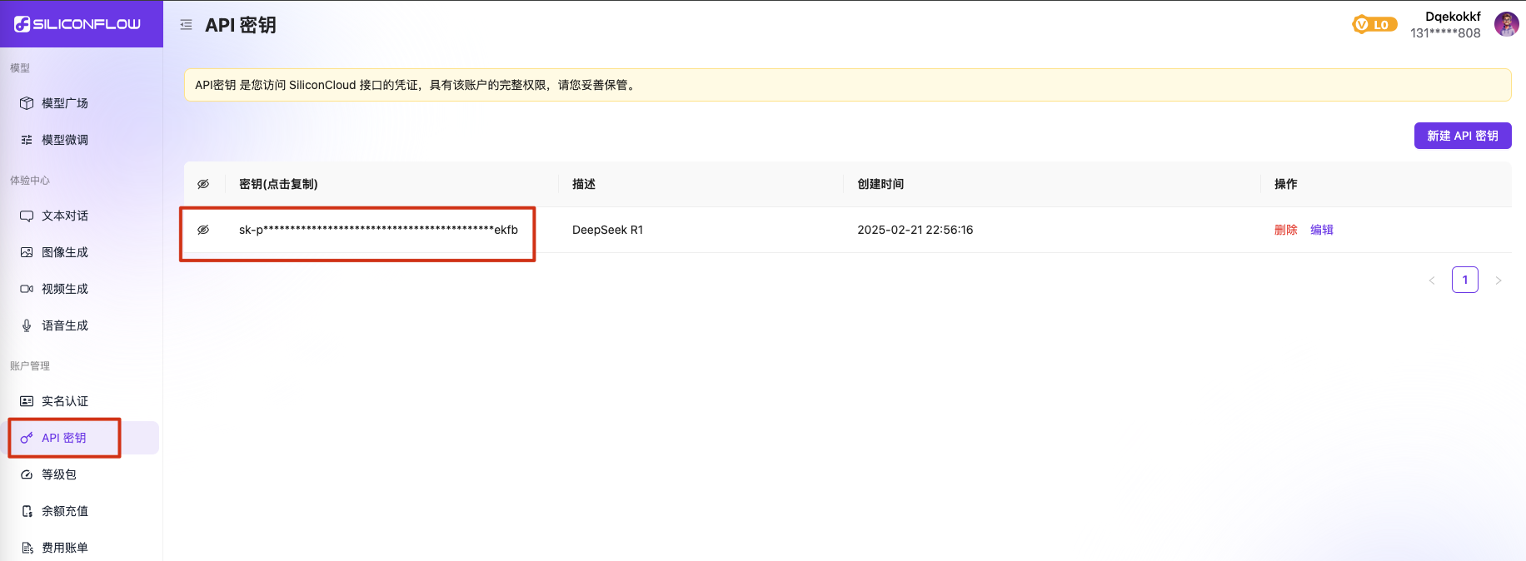Click the API 密钥 page title
The height and width of the screenshot is (561, 1526).
point(241,25)
